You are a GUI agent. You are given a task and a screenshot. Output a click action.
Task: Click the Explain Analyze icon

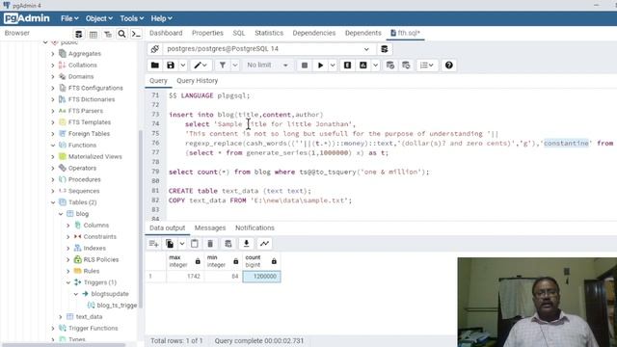(363, 66)
